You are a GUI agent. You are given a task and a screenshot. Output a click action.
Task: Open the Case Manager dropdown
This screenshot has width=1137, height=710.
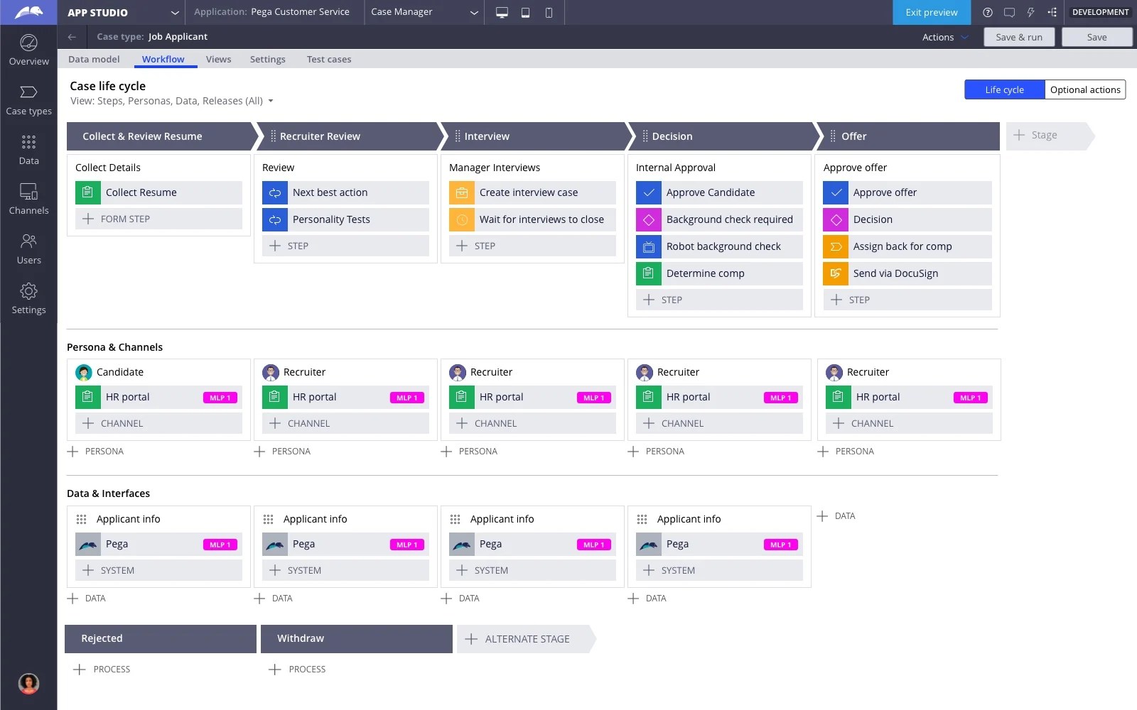[424, 12]
